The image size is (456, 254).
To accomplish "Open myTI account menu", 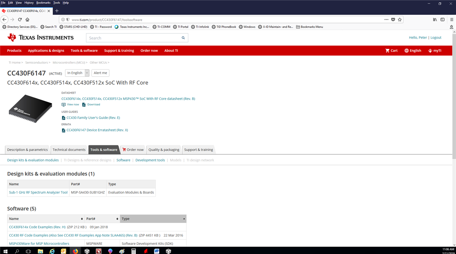I will (434, 51).
